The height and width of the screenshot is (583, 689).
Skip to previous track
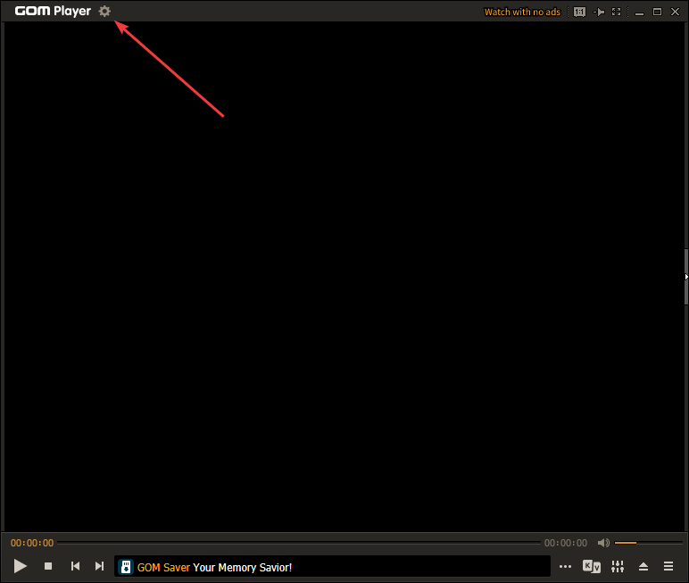(x=75, y=566)
